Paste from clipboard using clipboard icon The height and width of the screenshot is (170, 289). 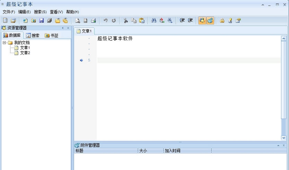tap(142, 20)
